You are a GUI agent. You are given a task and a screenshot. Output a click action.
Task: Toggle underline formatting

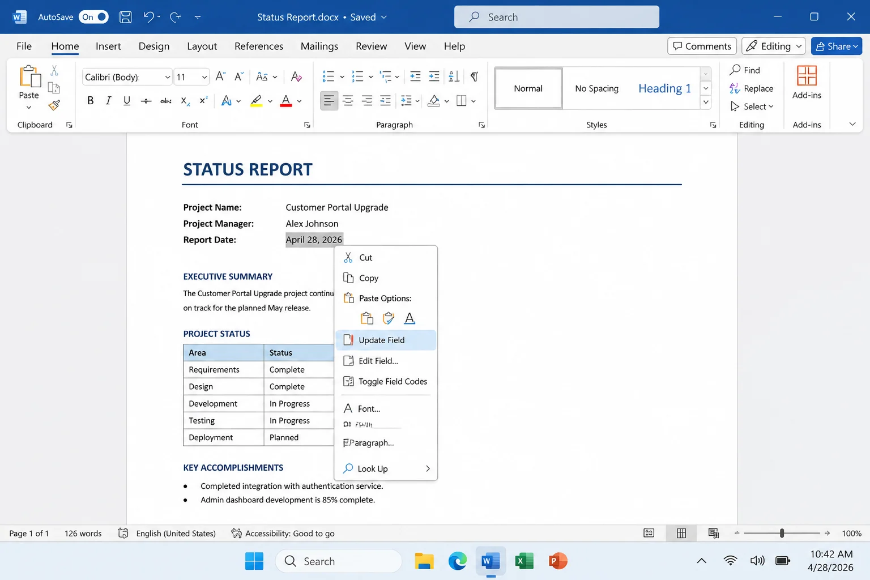127,101
